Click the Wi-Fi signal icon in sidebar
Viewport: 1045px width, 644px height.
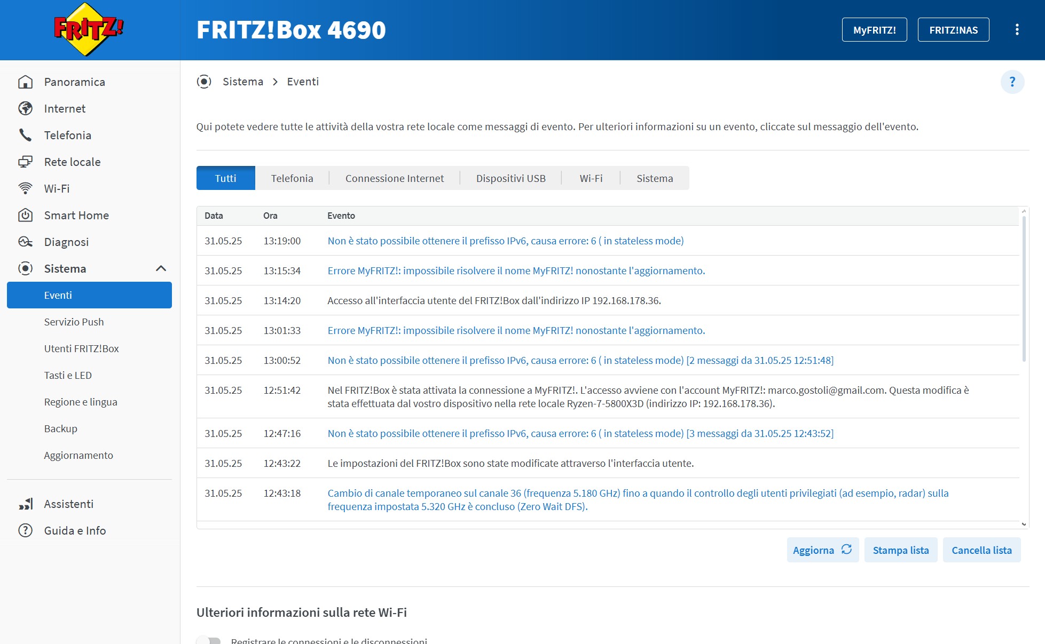point(25,188)
